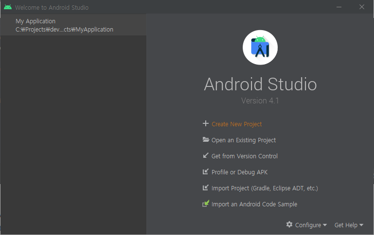The height and width of the screenshot is (235, 374).
Task: Minimize the Welcome to Android Studio window
Action: (x=339, y=7)
